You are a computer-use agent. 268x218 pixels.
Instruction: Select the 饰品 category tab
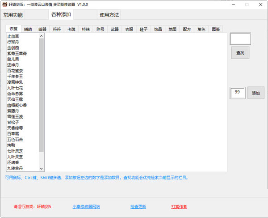(158, 29)
